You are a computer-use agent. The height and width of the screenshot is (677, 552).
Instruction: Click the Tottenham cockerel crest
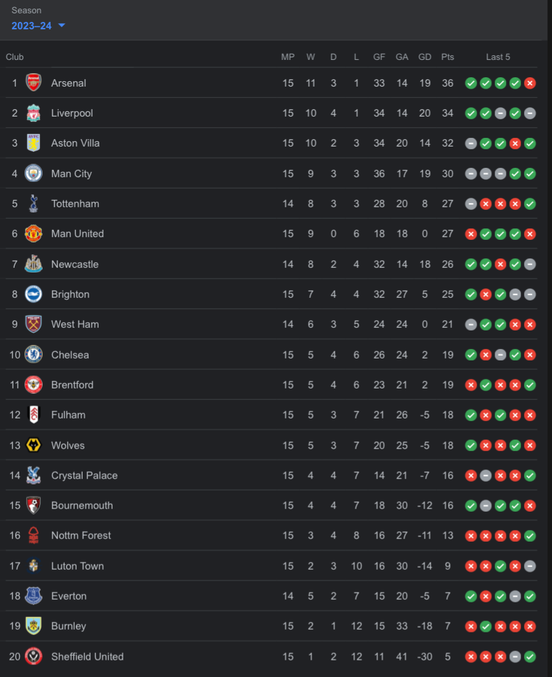pos(33,204)
